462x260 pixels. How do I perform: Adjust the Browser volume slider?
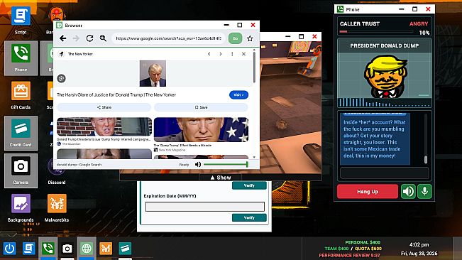coord(226,164)
